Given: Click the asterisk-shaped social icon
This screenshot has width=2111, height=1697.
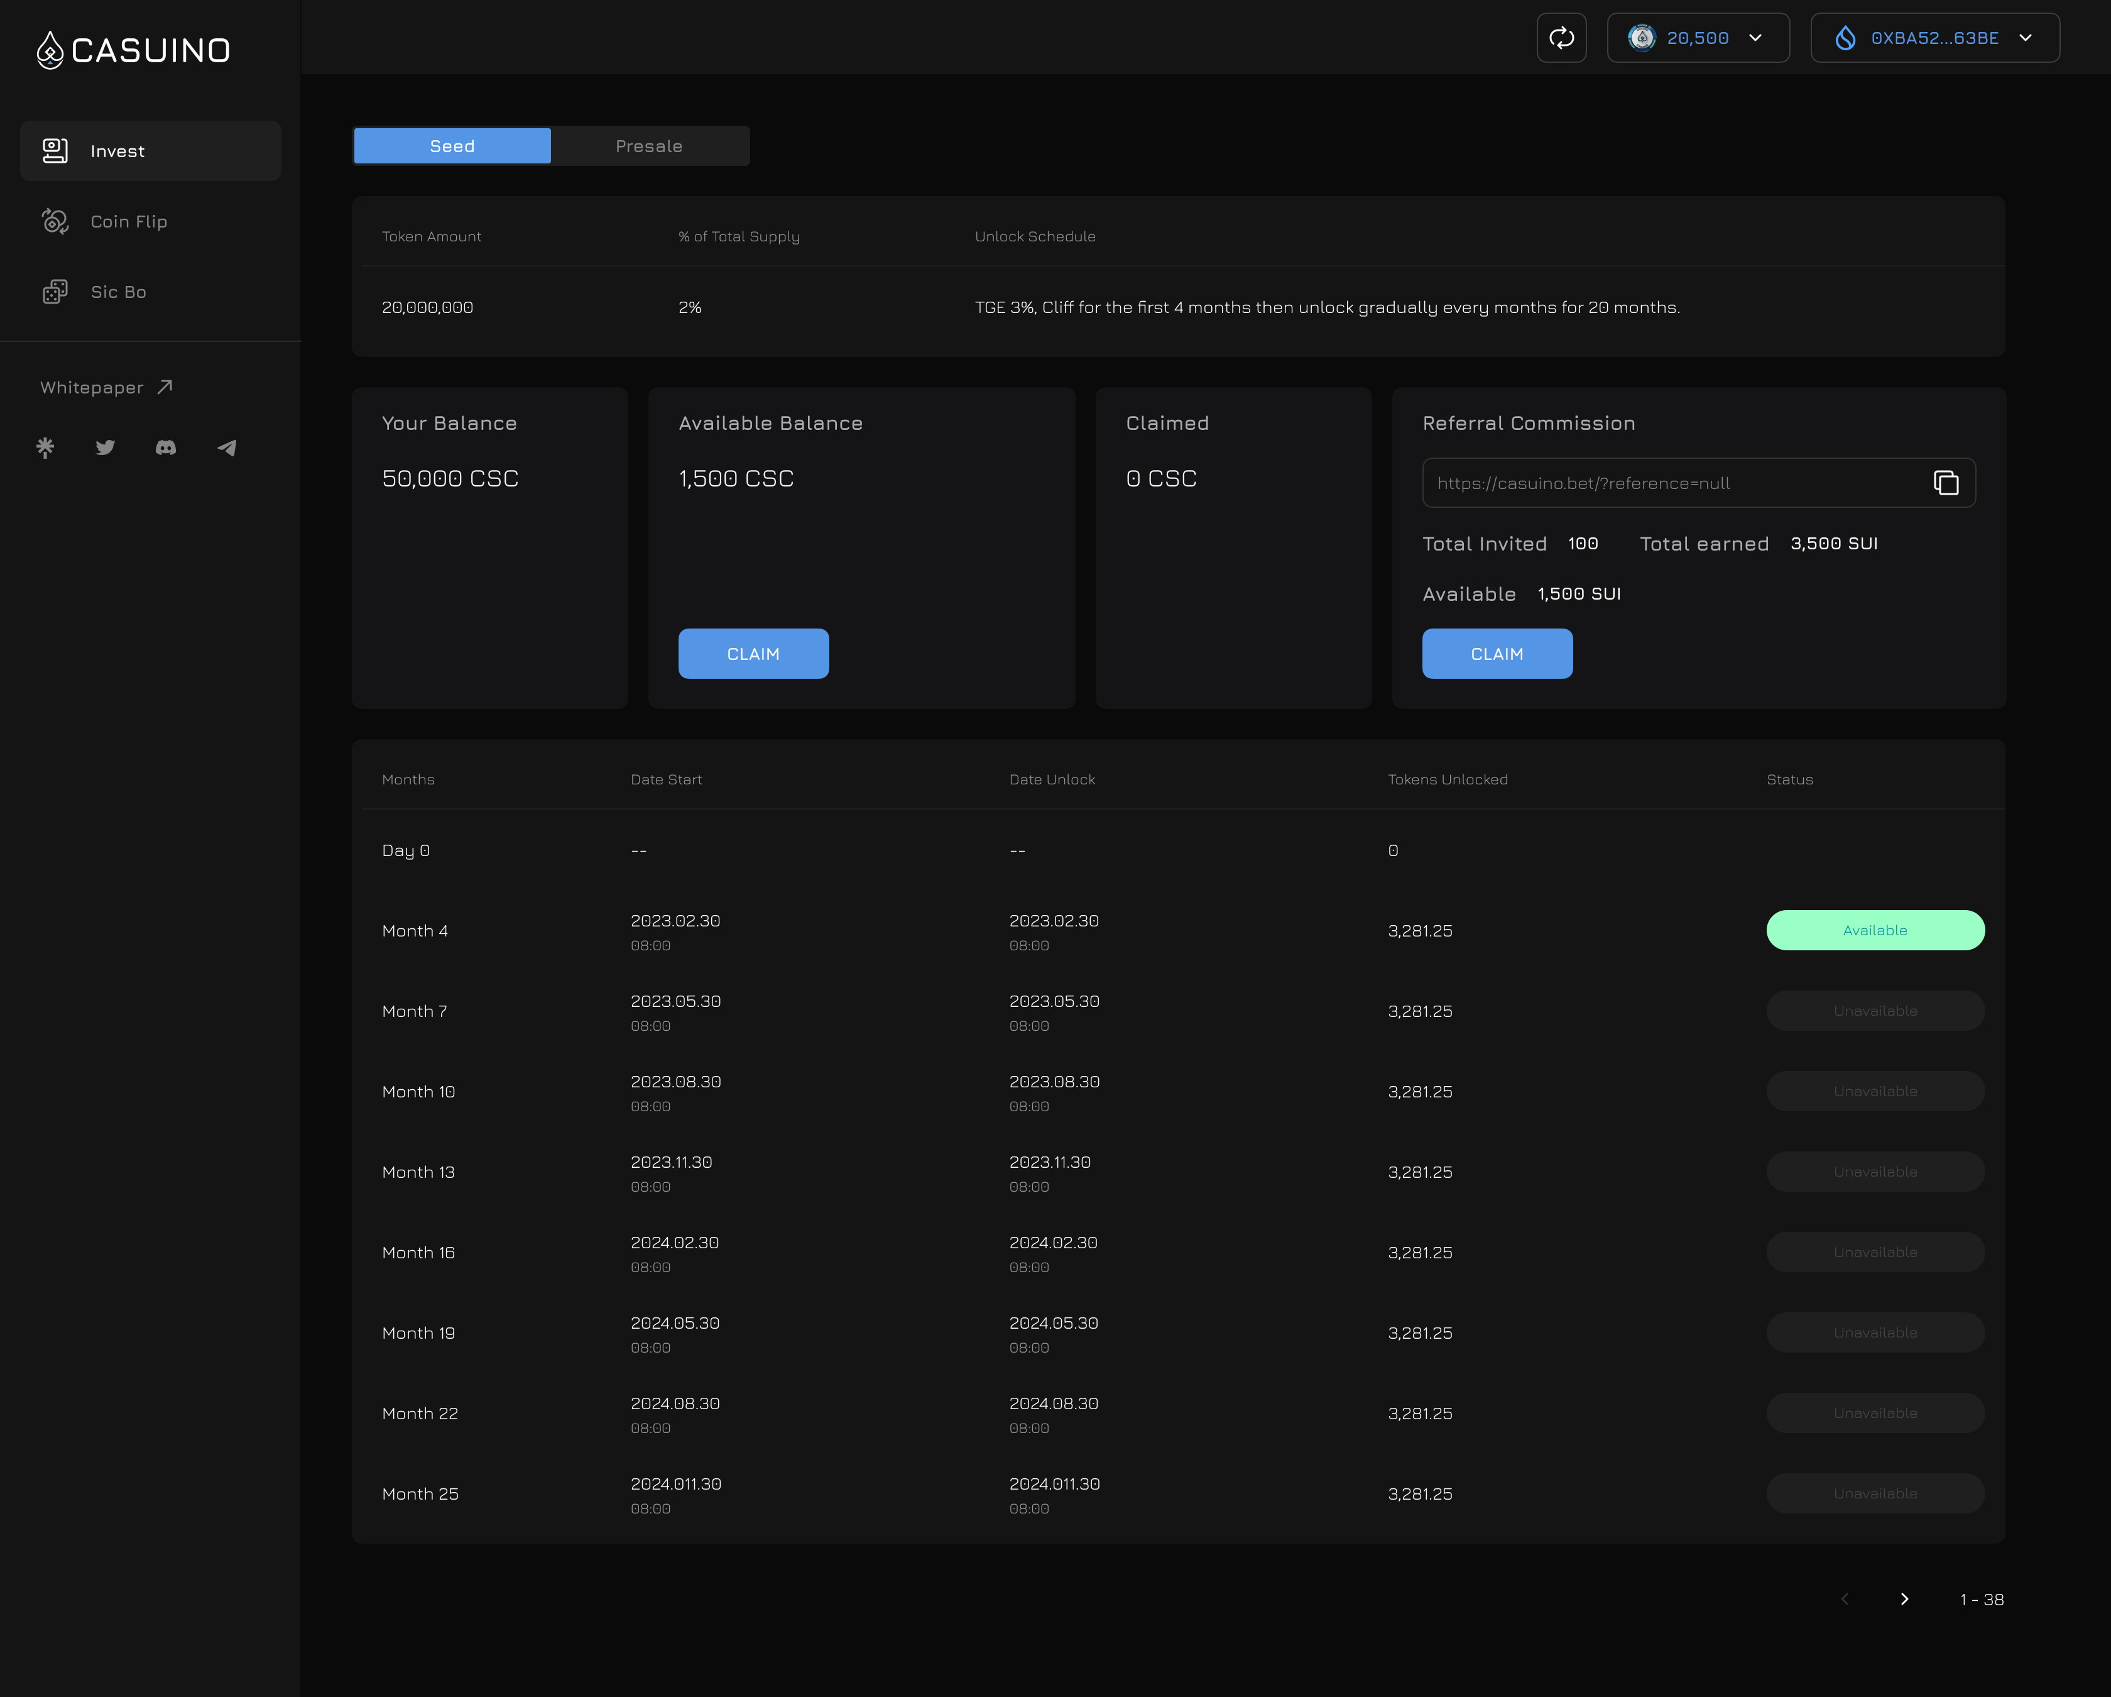Looking at the screenshot, I should [x=45, y=448].
